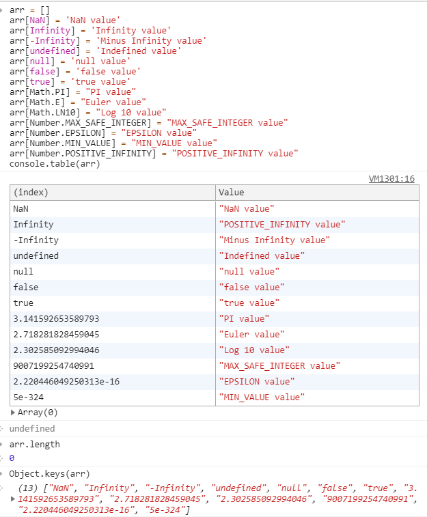
Task: Click index cell 3.141592653589793
Action: click(x=113, y=319)
